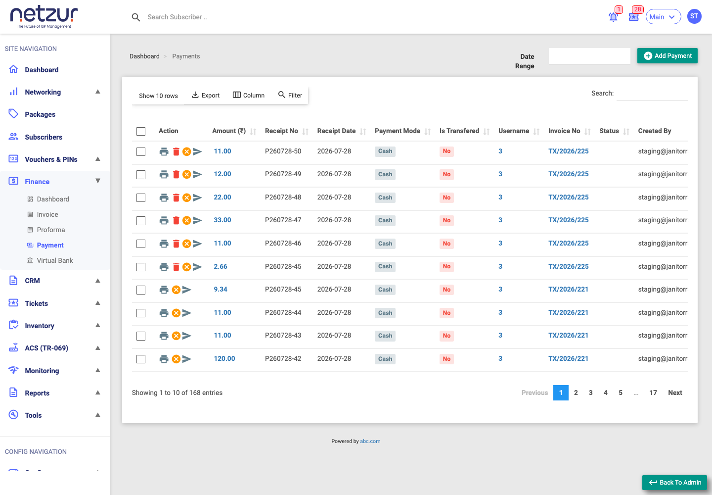
Task: Open the notifications bell icon
Action: click(x=613, y=17)
